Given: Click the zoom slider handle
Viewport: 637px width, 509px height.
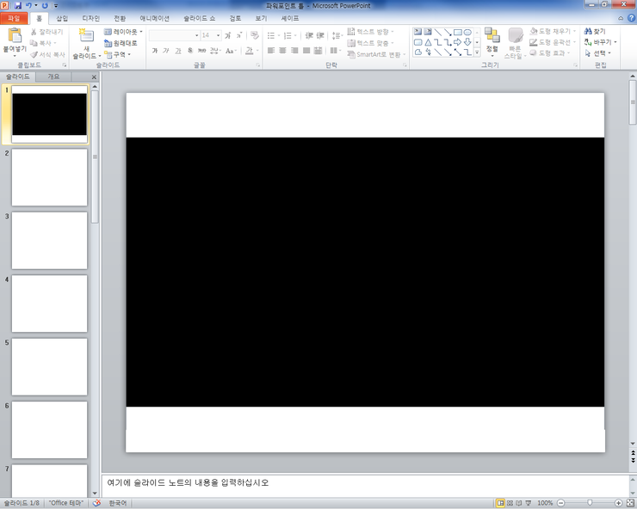Looking at the screenshot, I should pyautogui.click(x=590, y=503).
